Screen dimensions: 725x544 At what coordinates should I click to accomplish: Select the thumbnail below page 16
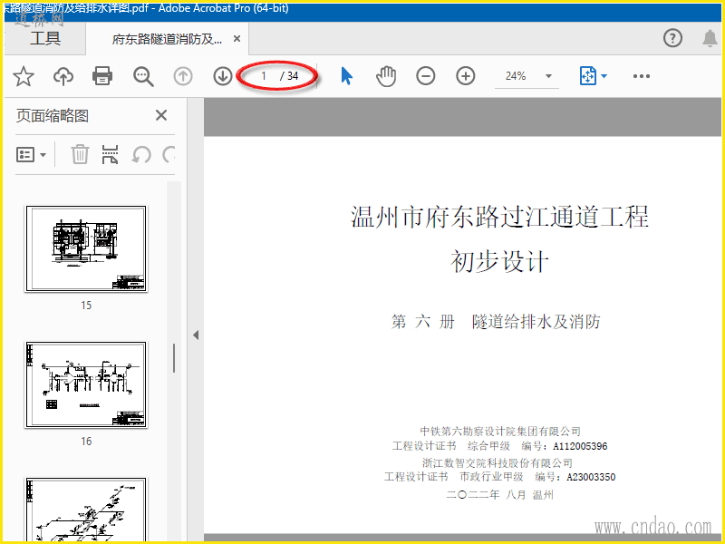point(86,509)
